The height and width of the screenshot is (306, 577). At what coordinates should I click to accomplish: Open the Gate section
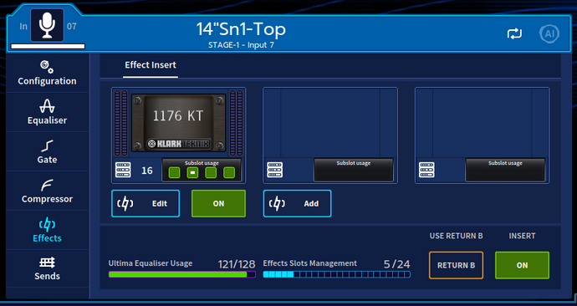pos(47,151)
